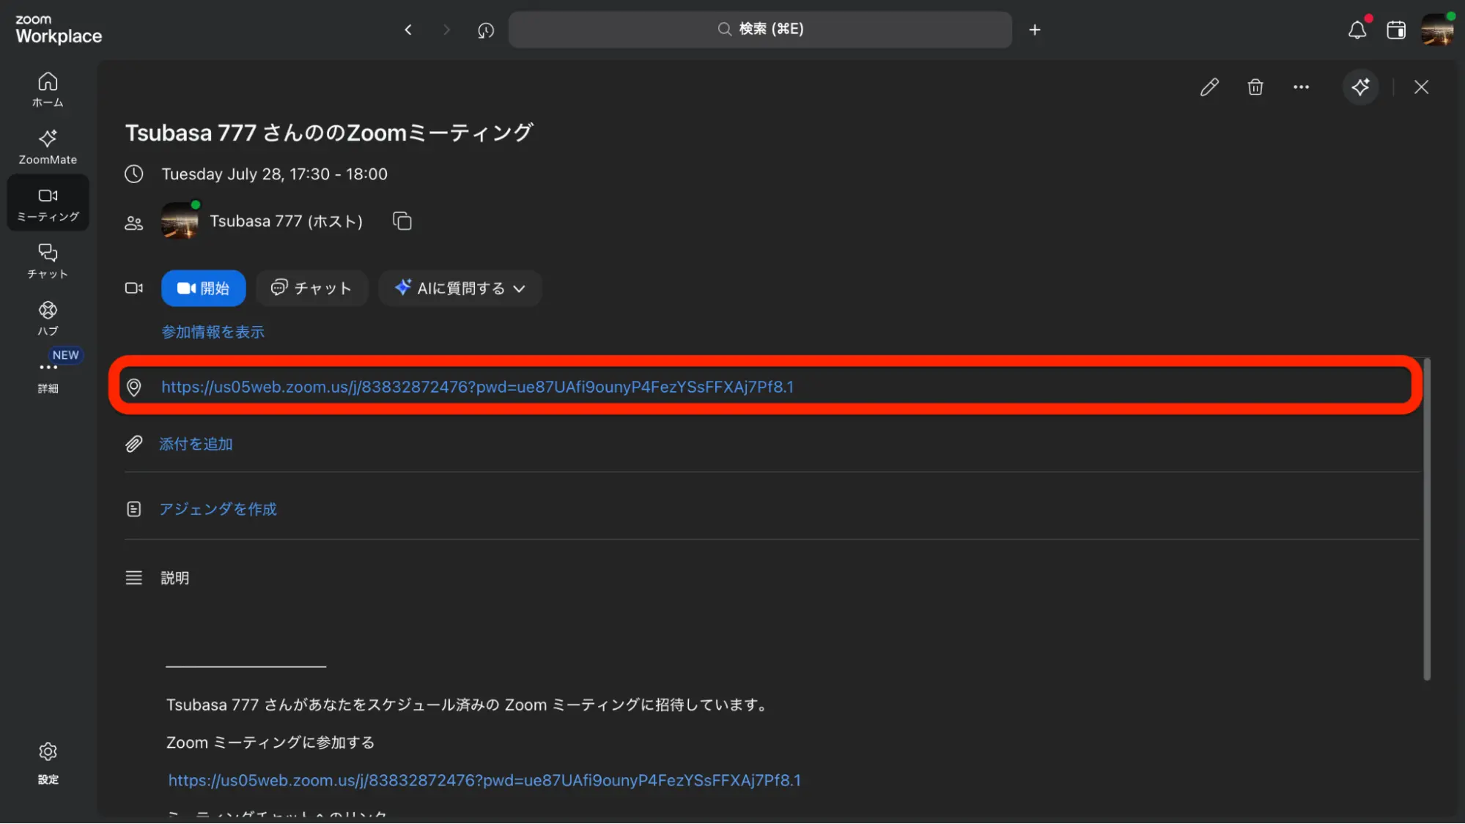
Task: Click アジェンダを作成 link
Action: (x=218, y=509)
